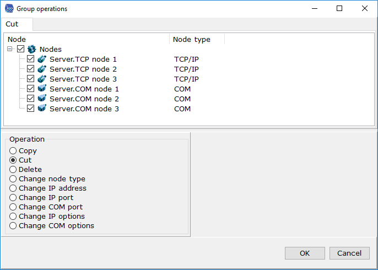The width and height of the screenshot is (378, 270).
Task: Uncheck Server.COM node 3 checkbox
Action: (x=31, y=109)
